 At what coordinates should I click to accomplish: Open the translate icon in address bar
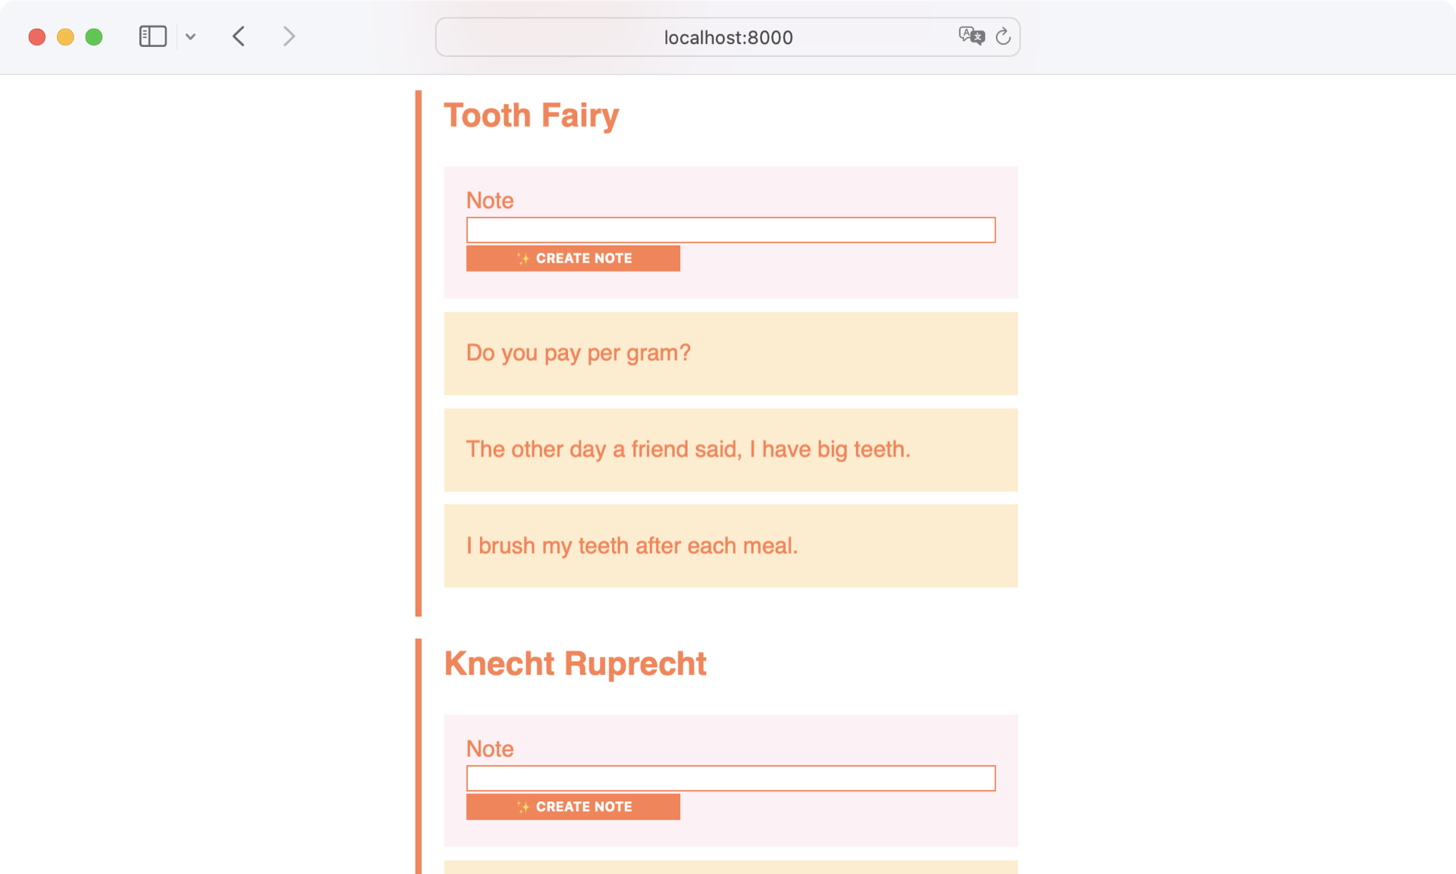pos(971,36)
